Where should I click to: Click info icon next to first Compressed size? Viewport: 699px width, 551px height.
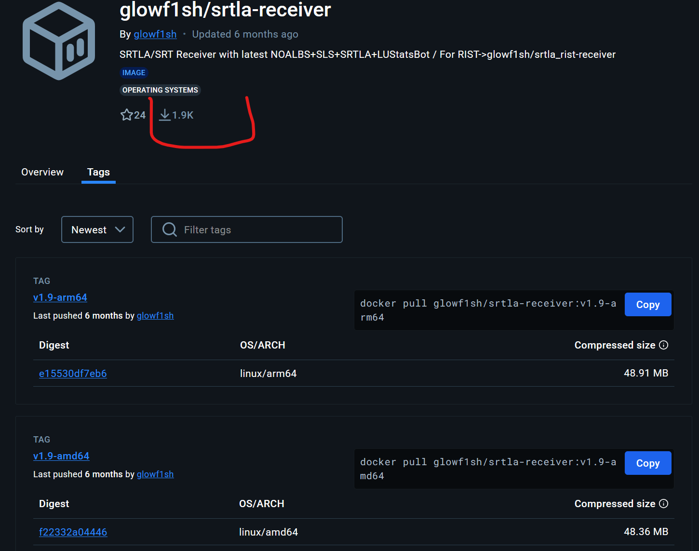tap(664, 345)
